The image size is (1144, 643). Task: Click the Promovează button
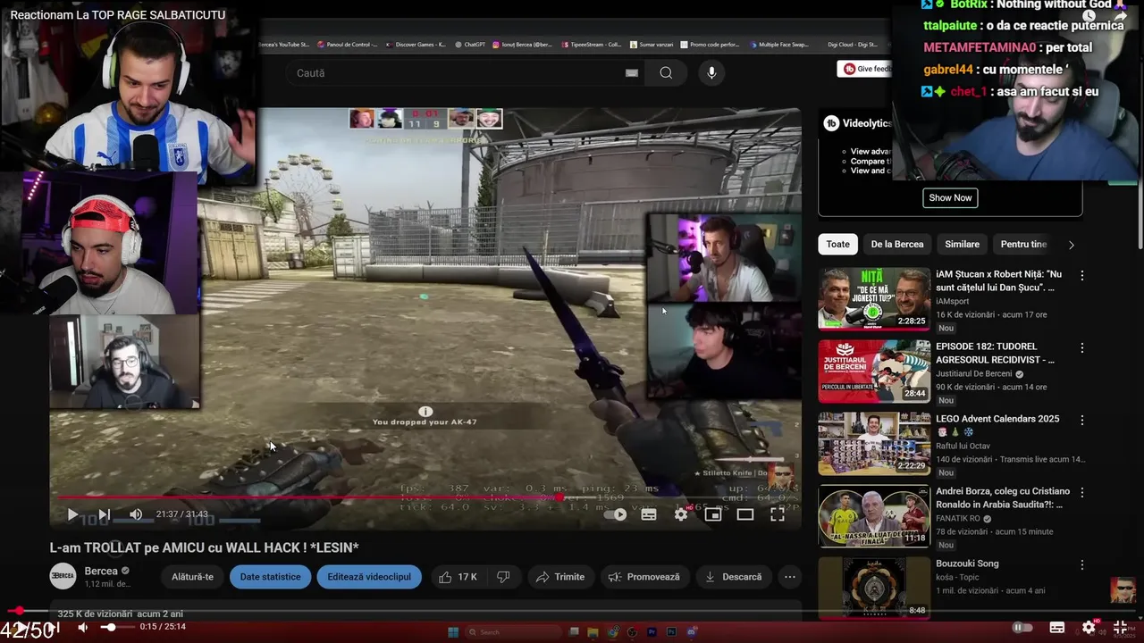[x=644, y=577]
